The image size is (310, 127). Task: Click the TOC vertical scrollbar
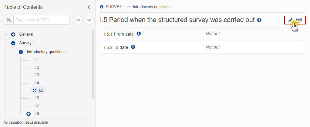[x=93, y=64]
